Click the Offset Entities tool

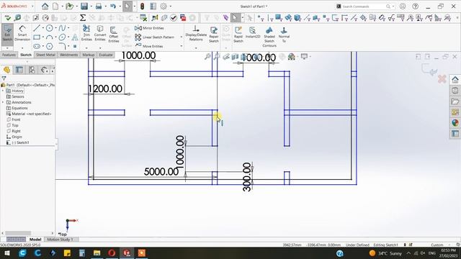tap(114, 34)
